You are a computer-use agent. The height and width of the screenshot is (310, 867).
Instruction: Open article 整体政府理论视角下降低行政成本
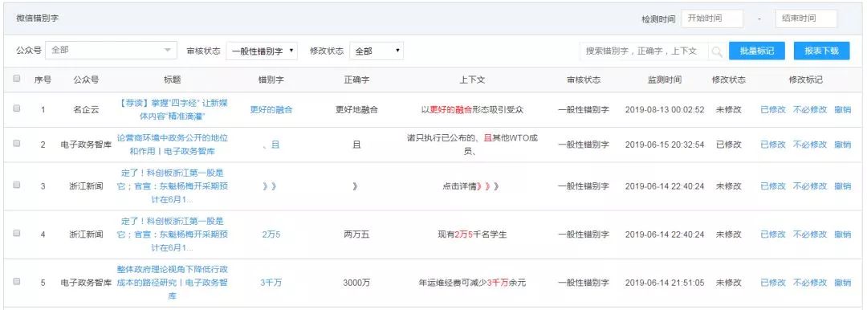point(173,283)
